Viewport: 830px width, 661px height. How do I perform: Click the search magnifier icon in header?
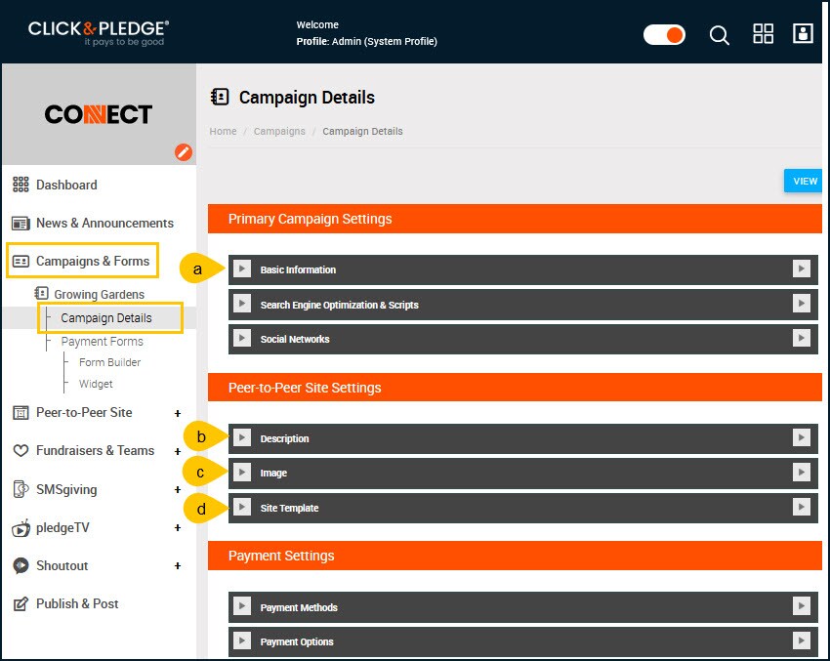(x=719, y=35)
